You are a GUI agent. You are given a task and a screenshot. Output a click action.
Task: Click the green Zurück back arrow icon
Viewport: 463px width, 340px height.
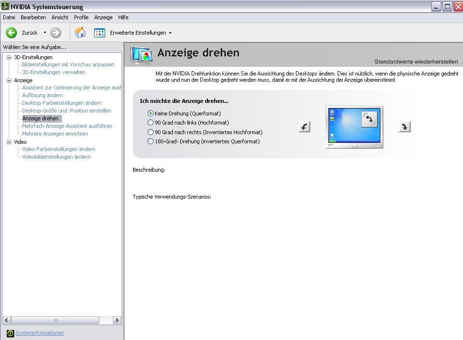pyautogui.click(x=12, y=33)
